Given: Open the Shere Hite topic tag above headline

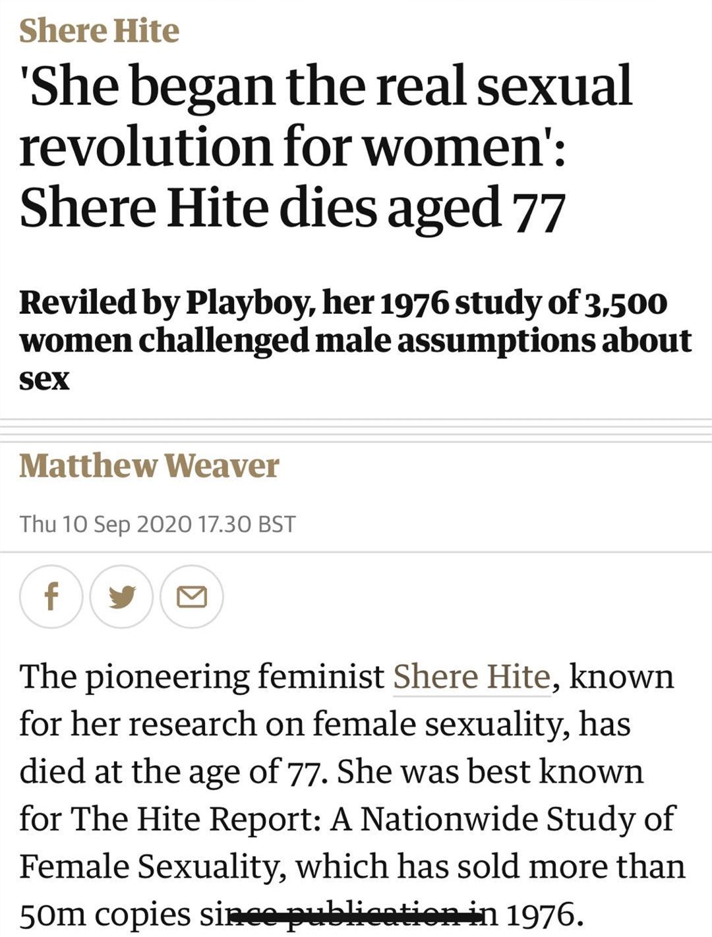Looking at the screenshot, I should pos(99,31).
